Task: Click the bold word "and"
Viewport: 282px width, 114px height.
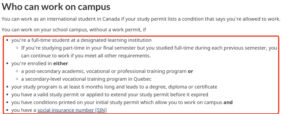Action: (228, 102)
